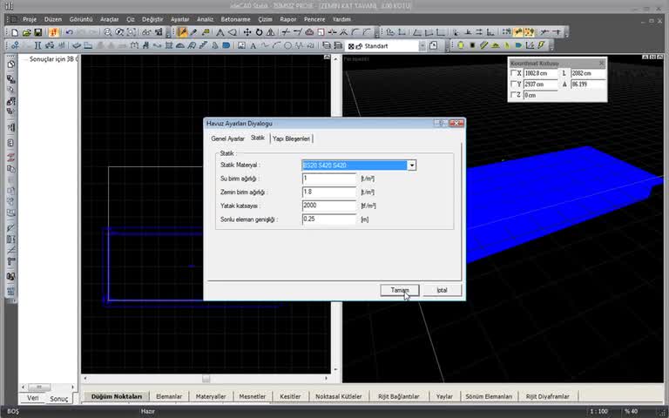Click the page icon beside Standart dropdown
This screenshot has width=669, height=418.
(434, 45)
